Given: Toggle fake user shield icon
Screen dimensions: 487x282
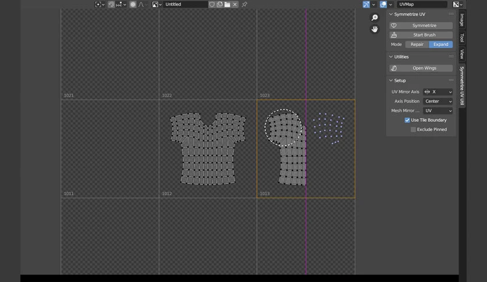Looking at the screenshot, I should tap(212, 4).
